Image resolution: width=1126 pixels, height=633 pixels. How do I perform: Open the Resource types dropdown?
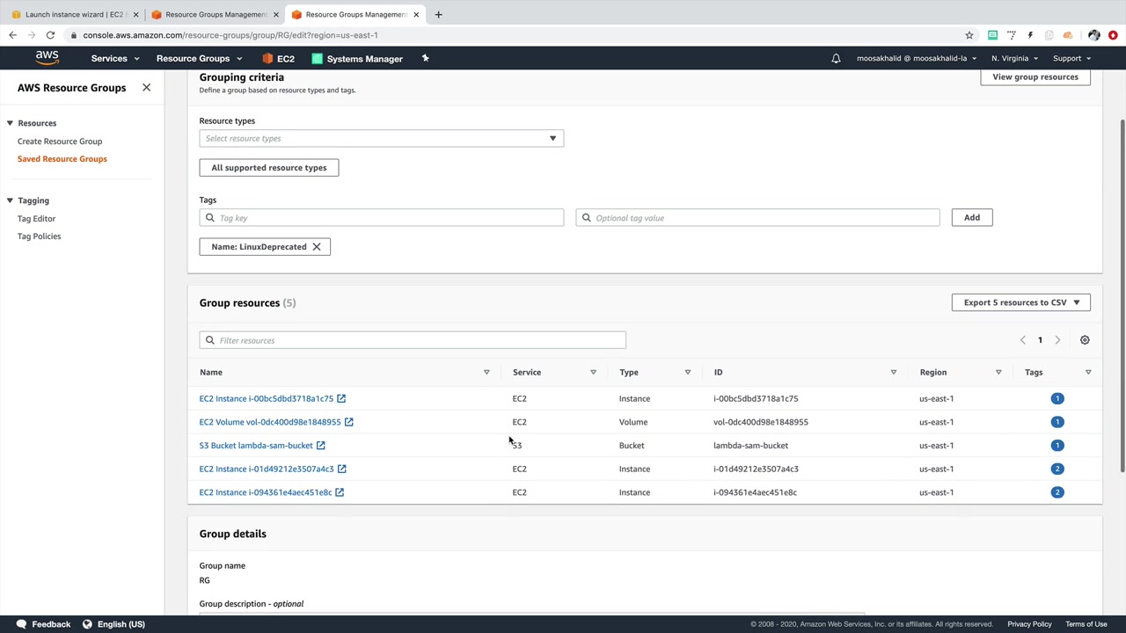pos(381,138)
